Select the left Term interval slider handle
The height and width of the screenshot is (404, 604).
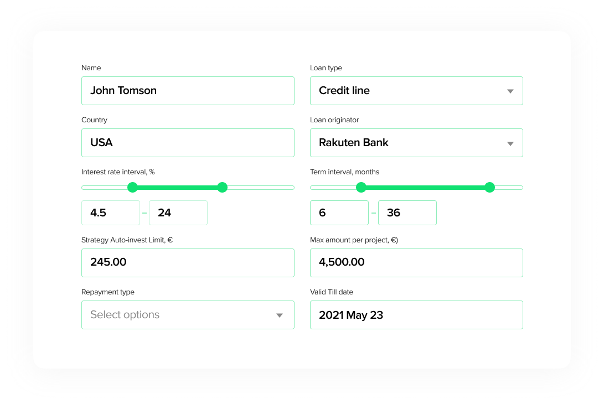[x=361, y=188]
